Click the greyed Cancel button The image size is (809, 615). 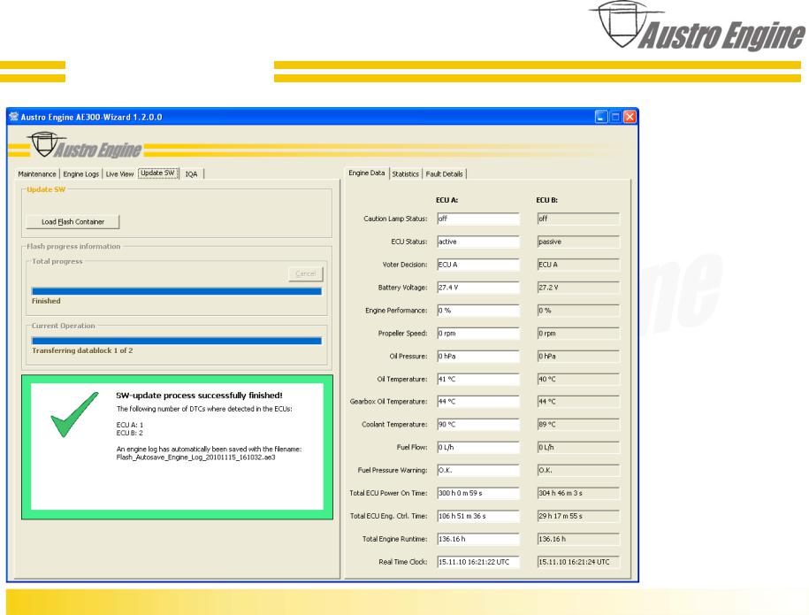point(305,273)
